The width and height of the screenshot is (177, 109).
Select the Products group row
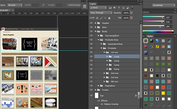[x=117, y=48]
